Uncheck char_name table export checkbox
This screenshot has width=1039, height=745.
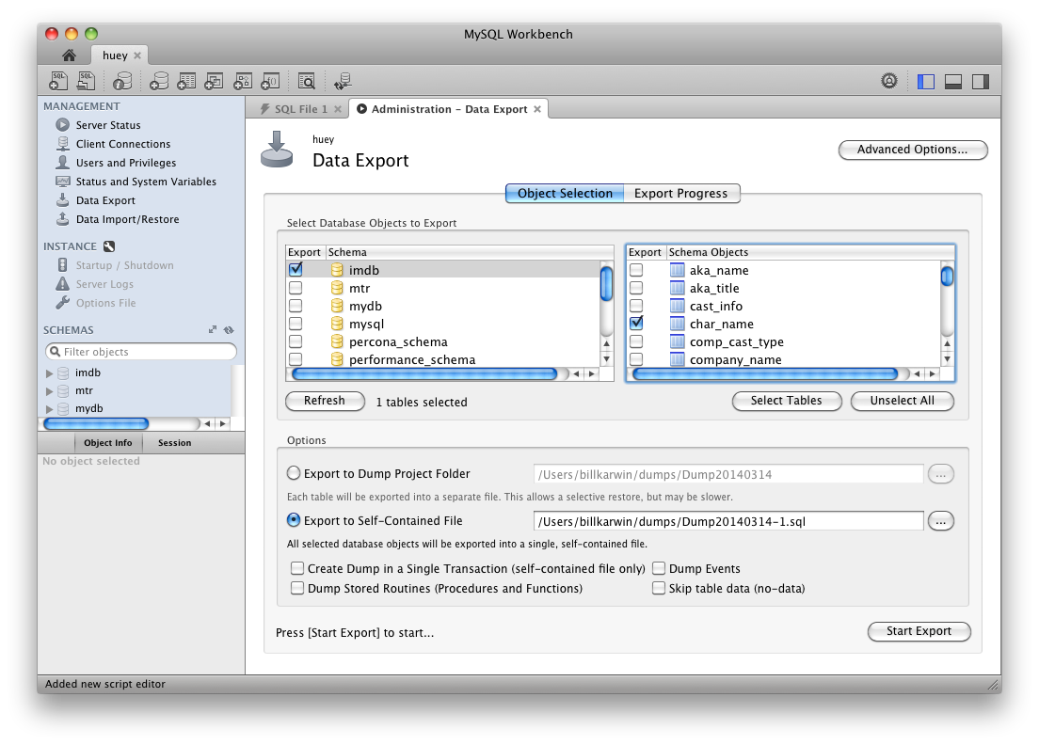click(x=636, y=324)
